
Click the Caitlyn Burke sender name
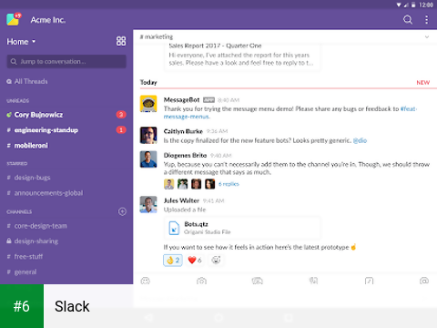pyautogui.click(x=183, y=131)
